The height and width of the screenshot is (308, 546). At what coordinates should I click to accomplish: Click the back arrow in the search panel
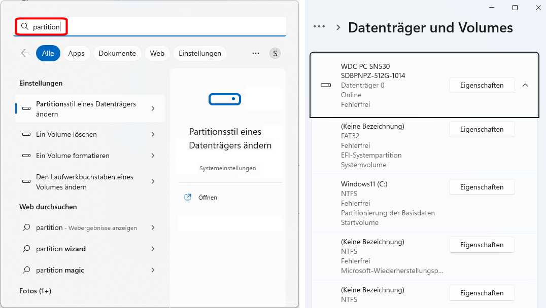point(25,53)
